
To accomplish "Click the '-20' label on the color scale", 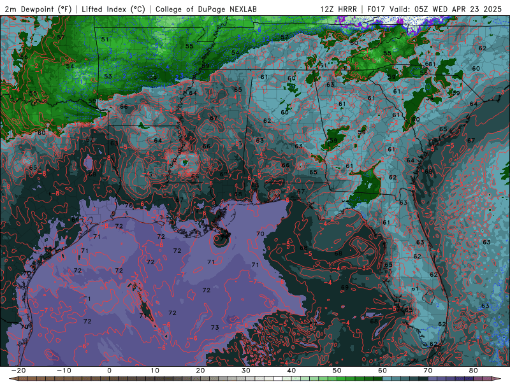I will [18, 371].
